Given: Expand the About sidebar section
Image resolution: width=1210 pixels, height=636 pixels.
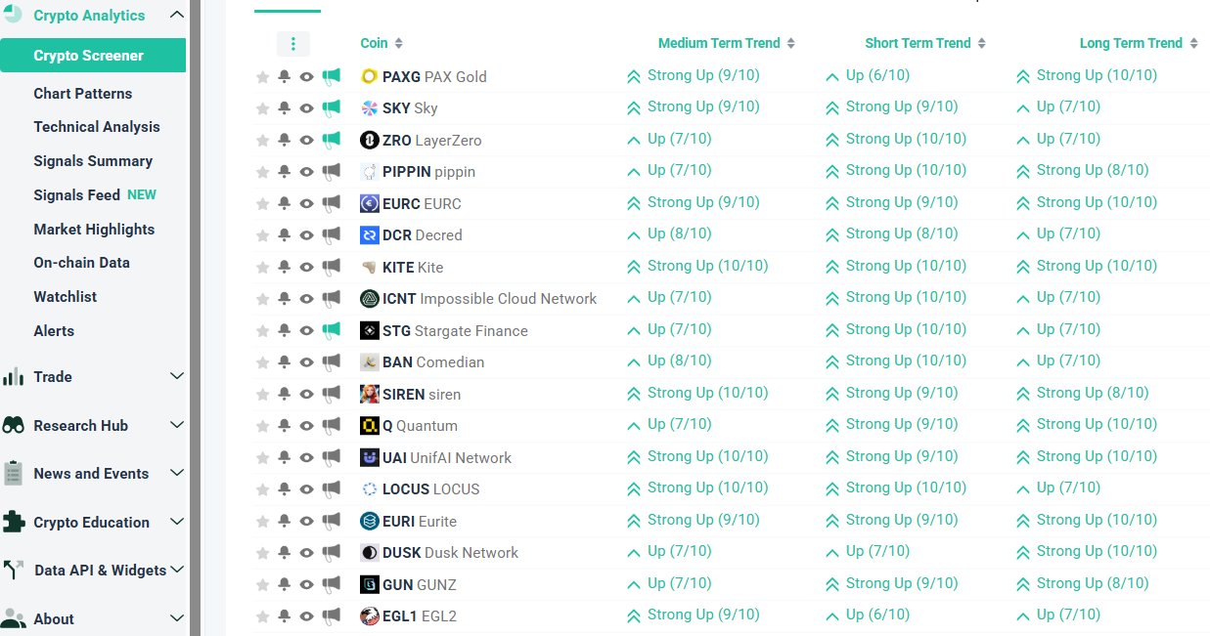Looking at the screenshot, I should (x=177, y=618).
